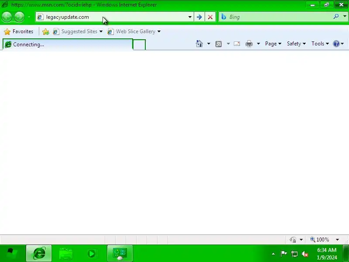This screenshot has height=262, width=349.
Task: Open the Tools menu
Action: [320, 44]
